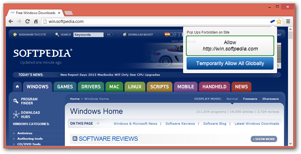The image size is (301, 154).
Task: Click the Software Reviews RSS feed icon
Action: click(75, 139)
